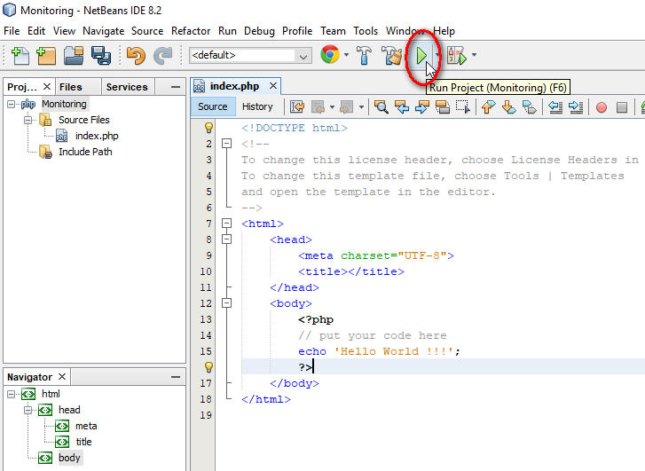Collapse the Source Files tree node
This screenshot has width=645, height=471.
pos(28,120)
